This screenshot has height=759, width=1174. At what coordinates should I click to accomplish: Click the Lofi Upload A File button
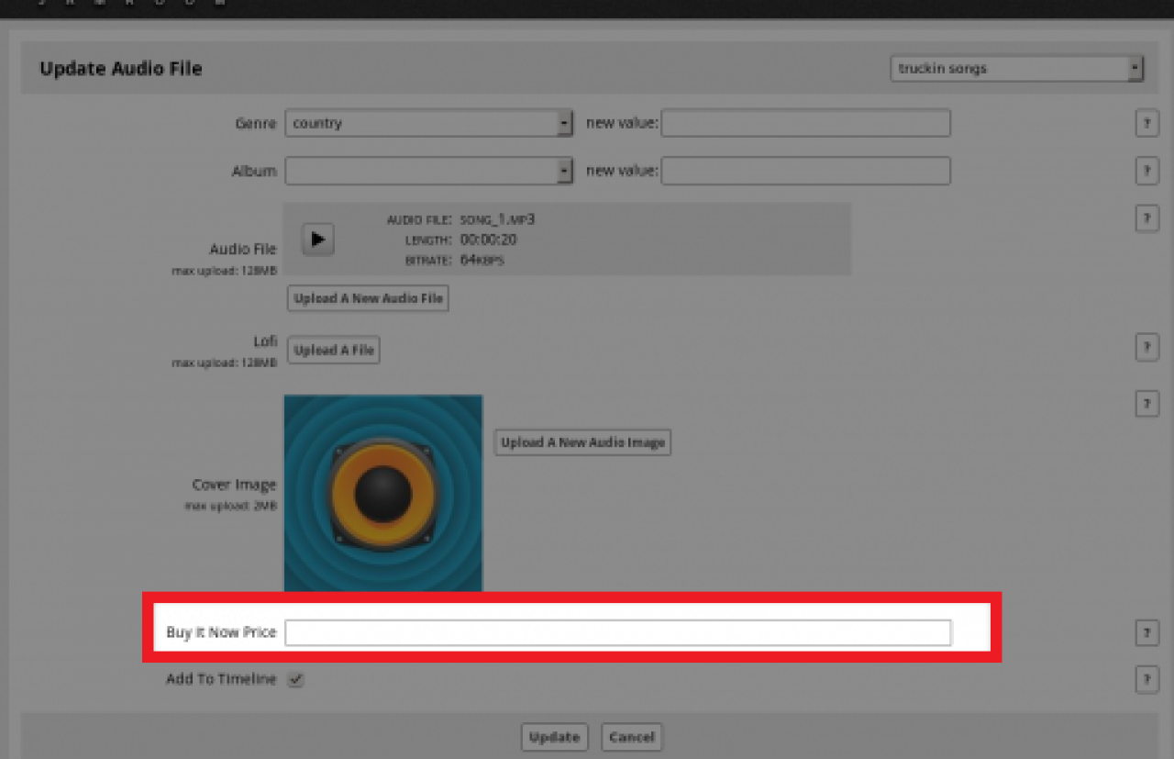coord(333,351)
